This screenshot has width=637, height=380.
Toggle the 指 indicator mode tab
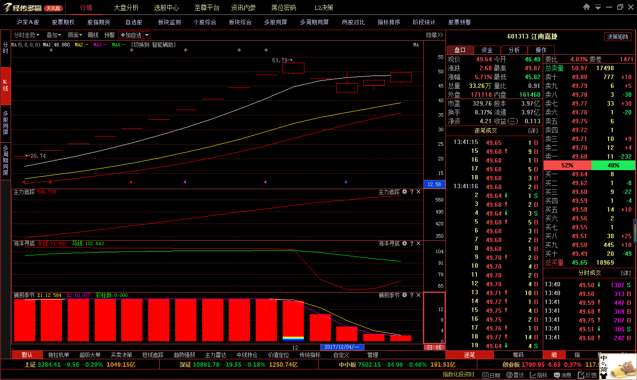(x=577, y=355)
